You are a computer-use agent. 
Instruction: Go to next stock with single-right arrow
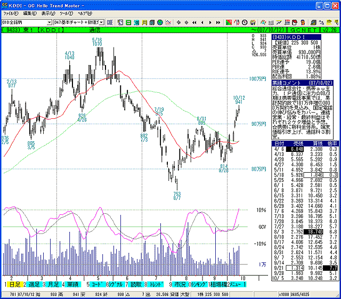coord(210,22)
